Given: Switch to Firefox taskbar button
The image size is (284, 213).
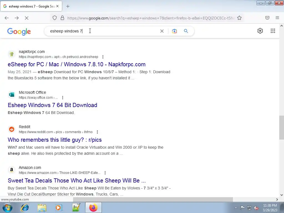Looking at the screenshot, I should click(93, 207).
